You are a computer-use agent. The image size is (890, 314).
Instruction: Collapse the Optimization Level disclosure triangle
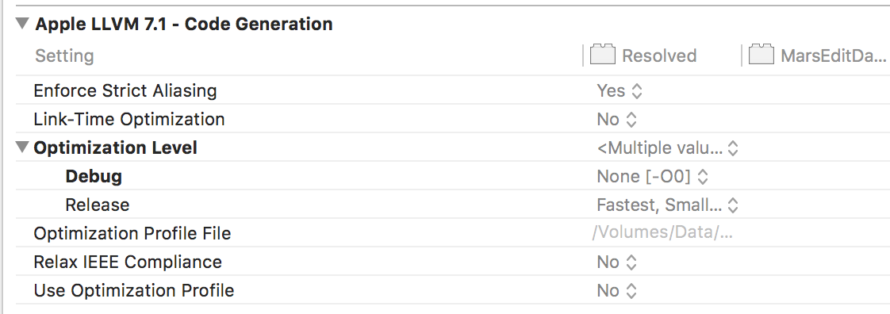22,147
